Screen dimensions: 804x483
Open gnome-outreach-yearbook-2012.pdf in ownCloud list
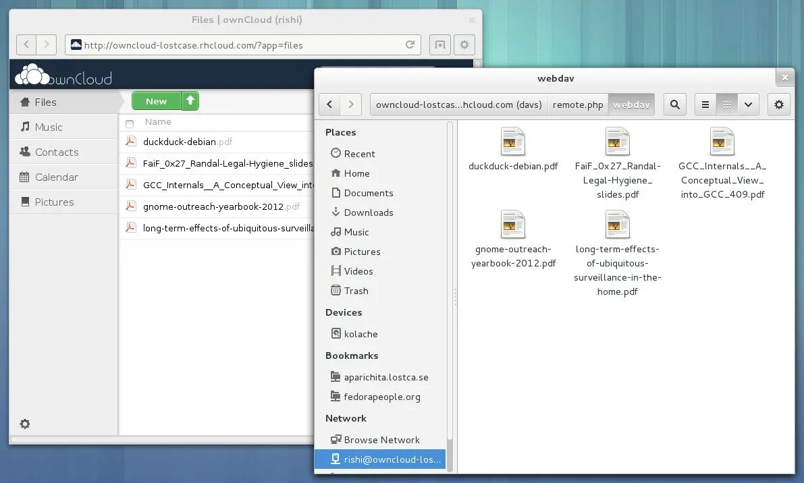pyautogui.click(x=221, y=206)
